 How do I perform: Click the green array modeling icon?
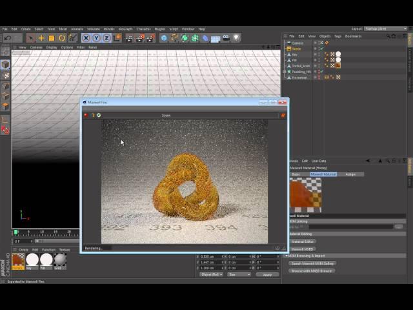[x=195, y=38]
